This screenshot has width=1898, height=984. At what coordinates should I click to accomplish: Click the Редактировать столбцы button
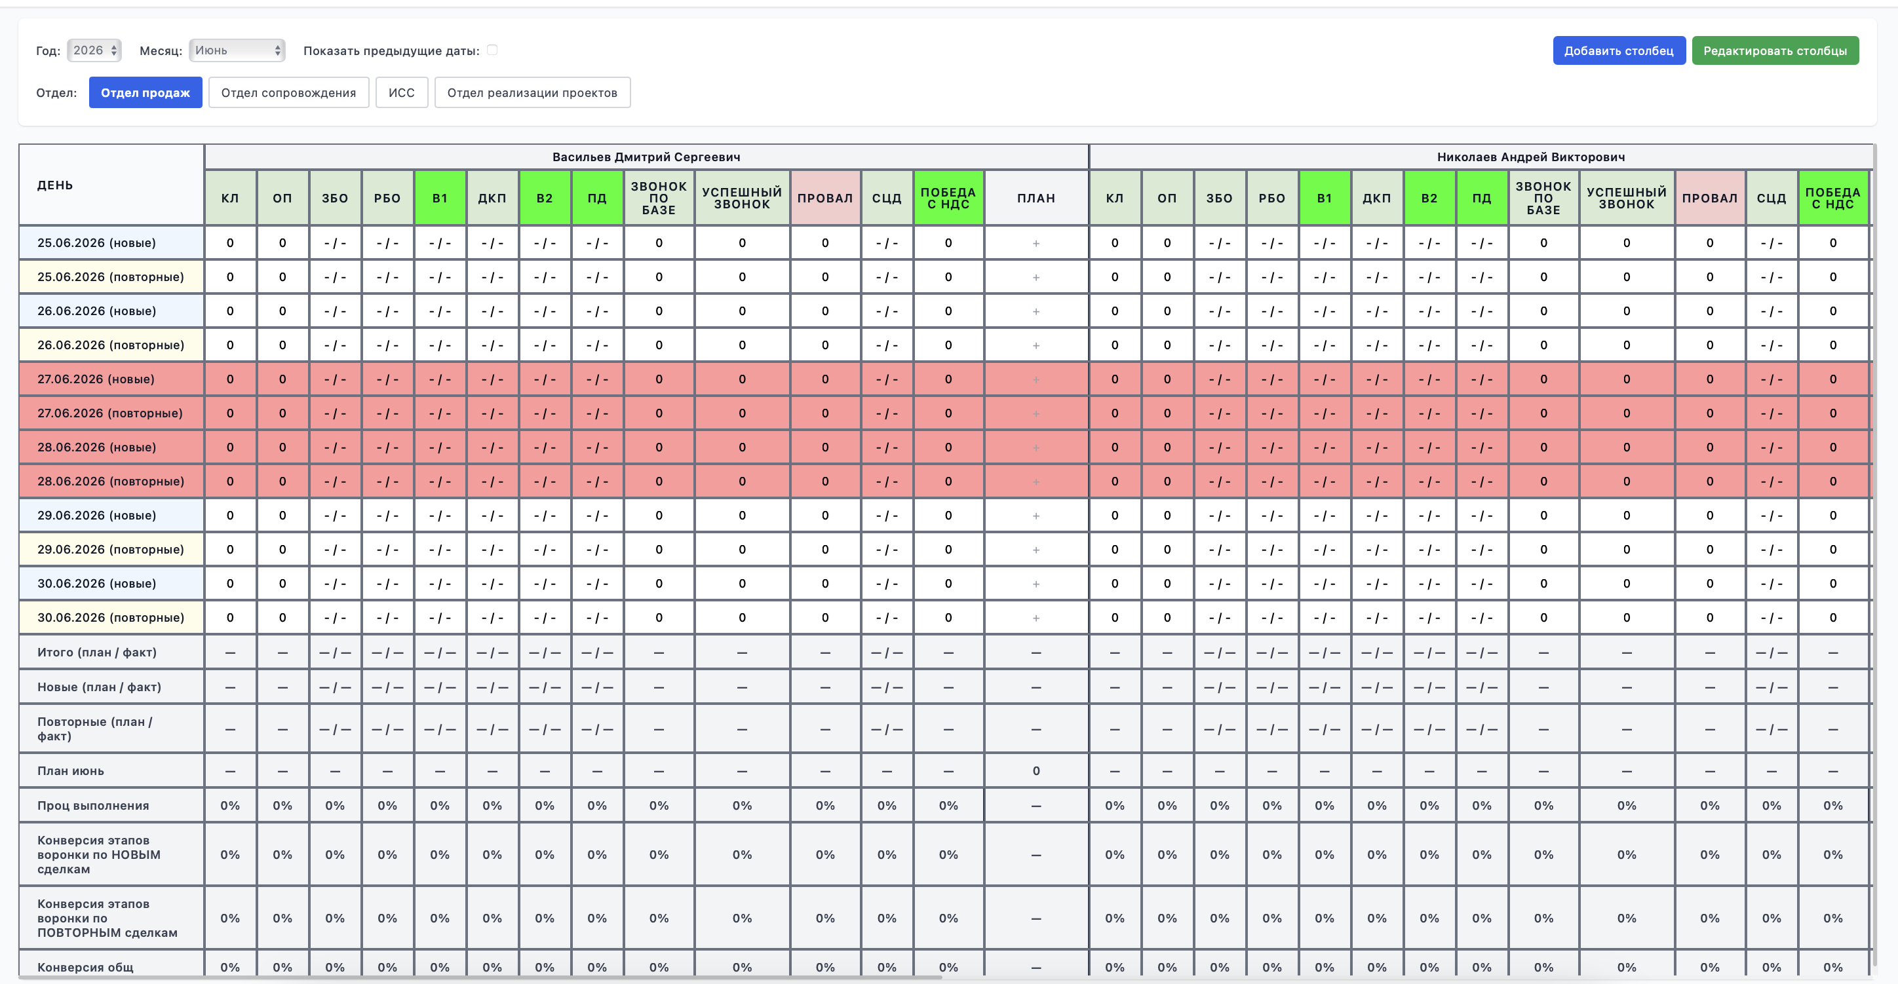pyautogui.click(x=1775, y=51)
